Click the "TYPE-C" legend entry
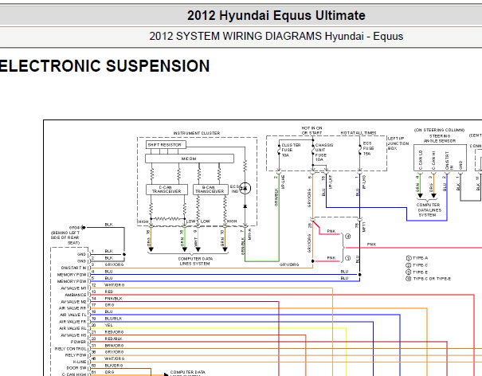This screenshot has height=376, width=482. (417, 265)
